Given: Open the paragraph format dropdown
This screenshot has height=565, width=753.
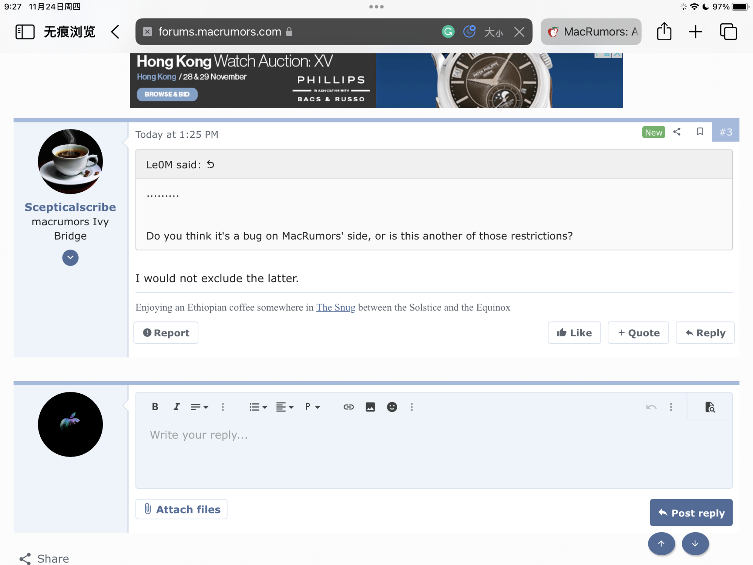Looking at the screenshot, I should coord(312,407).
